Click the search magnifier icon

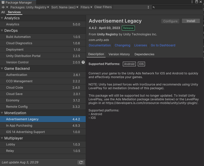pyautogui.click(x=154, y=7)
